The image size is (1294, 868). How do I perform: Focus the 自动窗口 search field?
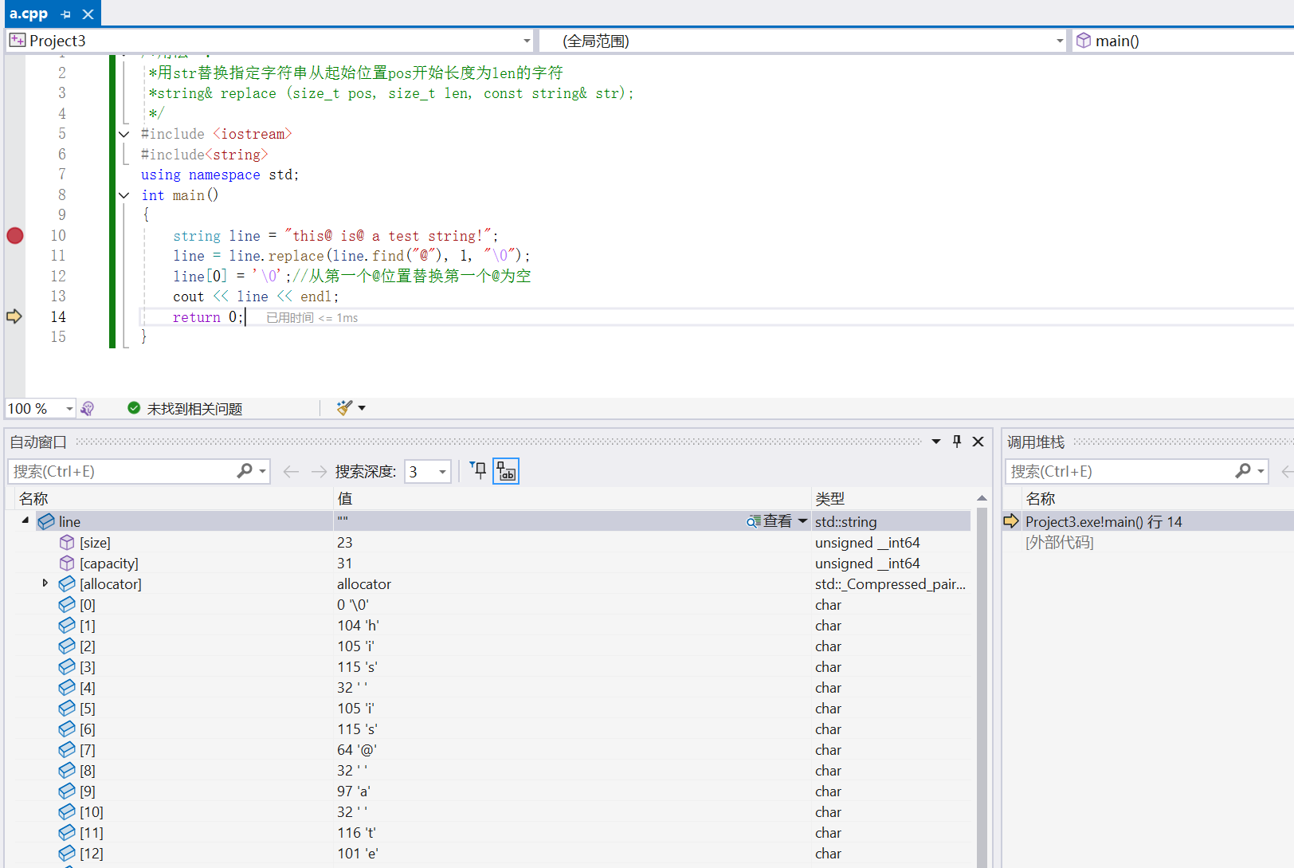(123, 472)
